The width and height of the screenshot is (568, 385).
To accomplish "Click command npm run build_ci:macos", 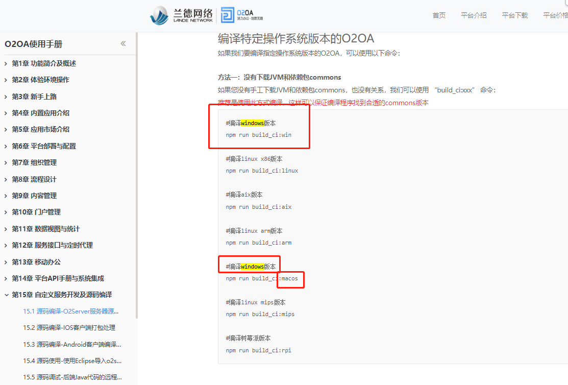I will (x=262, y=278).
